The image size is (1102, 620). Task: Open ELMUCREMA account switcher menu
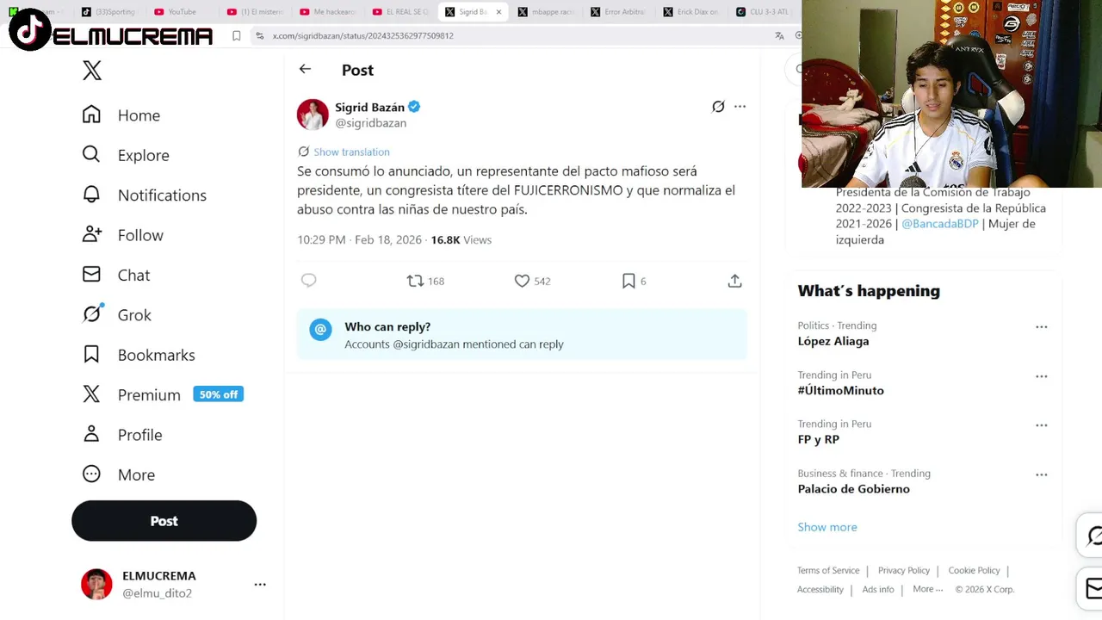coord(259,585)
